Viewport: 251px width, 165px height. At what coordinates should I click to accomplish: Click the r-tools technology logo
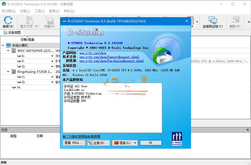(x=177, y=139)
